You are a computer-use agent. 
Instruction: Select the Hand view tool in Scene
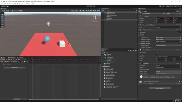[x=2, y=14]
